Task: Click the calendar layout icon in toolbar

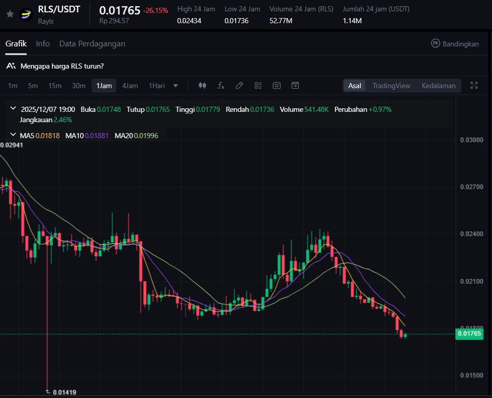Action: coord(295,86)
